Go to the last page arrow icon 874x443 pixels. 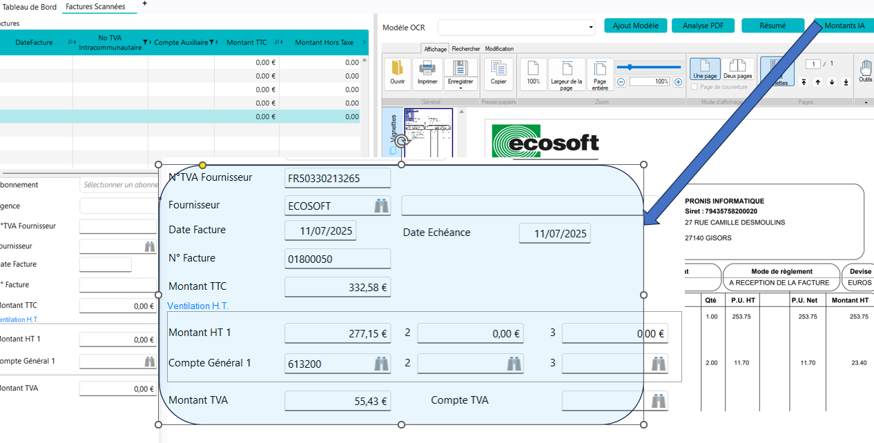click(x=846, y=82)
